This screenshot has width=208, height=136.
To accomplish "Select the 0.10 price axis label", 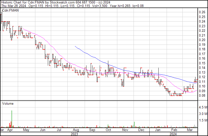I will [202, 86].
